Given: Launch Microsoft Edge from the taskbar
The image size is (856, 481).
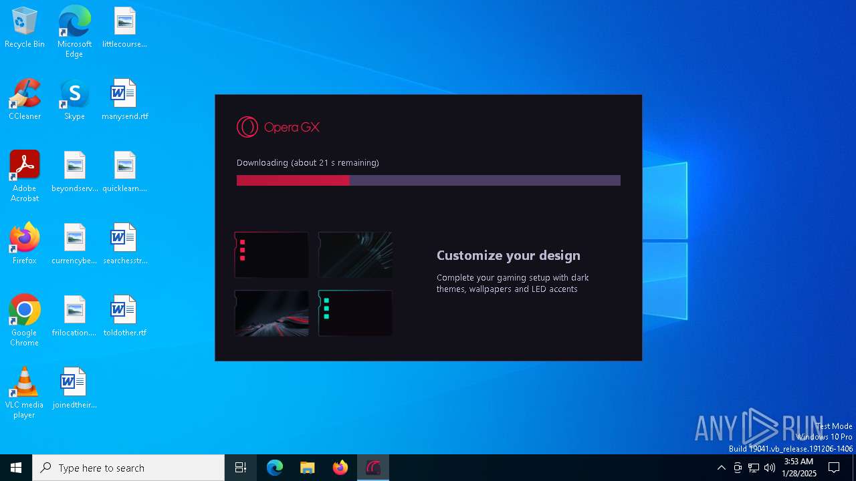Looking at the screenshot, I should [275, 468].
